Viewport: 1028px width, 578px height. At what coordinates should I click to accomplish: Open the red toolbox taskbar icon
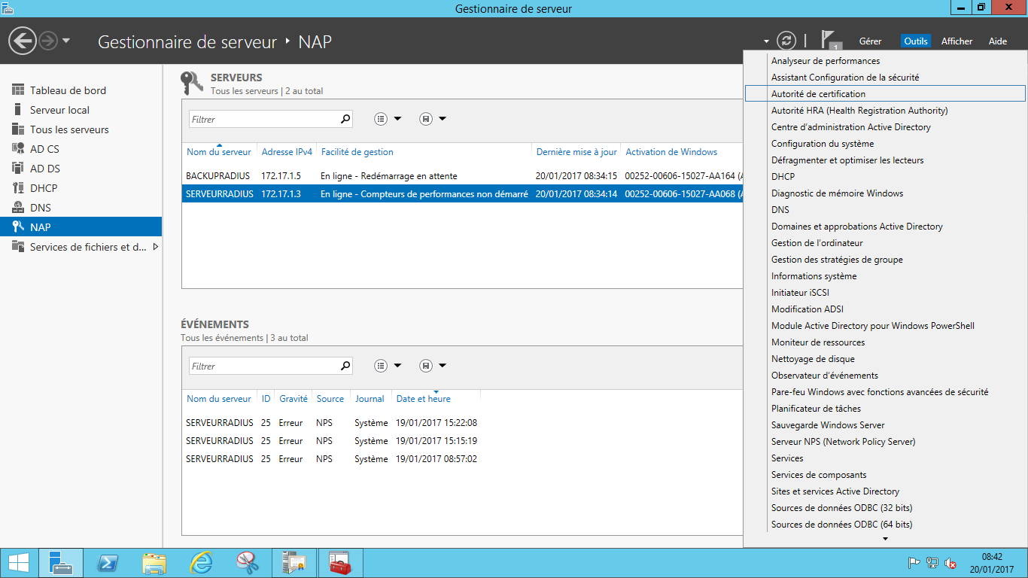pos(339,563)
